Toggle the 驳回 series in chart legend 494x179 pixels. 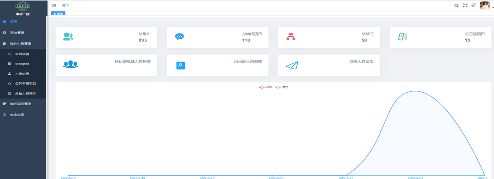[x=265, y=87]
